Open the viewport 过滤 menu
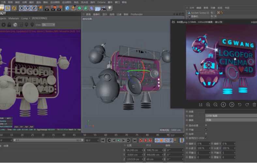This screenshot has height=163, width=257. click(x=119, y=14)
